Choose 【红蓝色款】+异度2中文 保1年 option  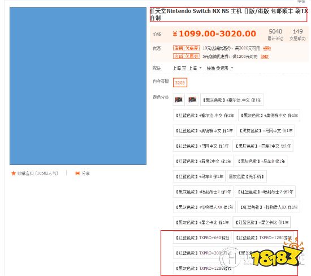click(x=203, y=161)
